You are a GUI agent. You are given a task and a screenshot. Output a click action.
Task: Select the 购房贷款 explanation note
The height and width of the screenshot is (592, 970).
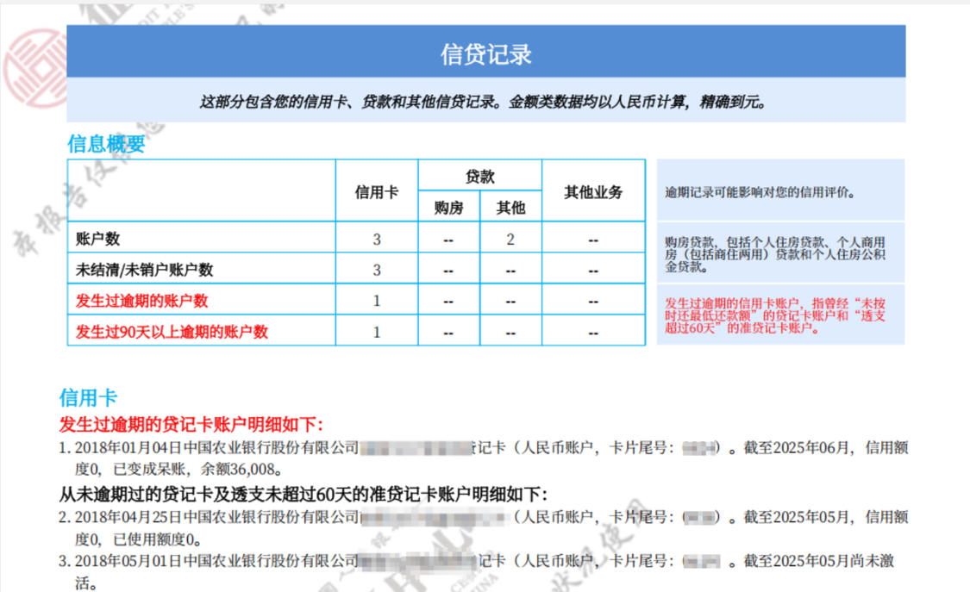pyautogui.click(x=775, y=254)
